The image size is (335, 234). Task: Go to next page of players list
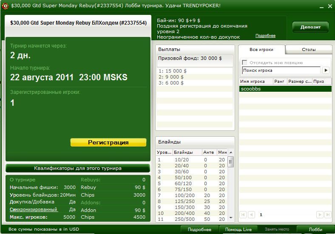coord(320,214)
